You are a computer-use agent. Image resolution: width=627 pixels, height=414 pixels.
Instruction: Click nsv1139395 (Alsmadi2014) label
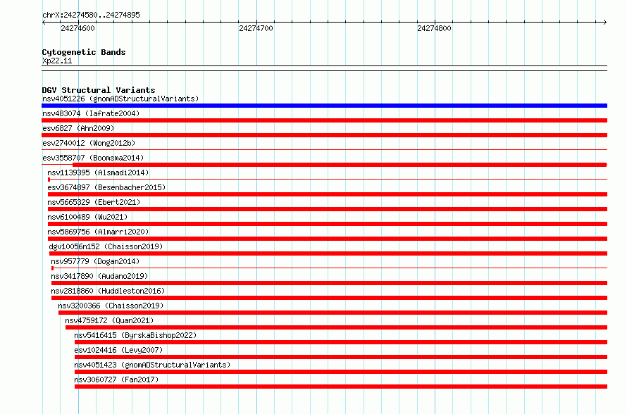(x=98, y=172)
